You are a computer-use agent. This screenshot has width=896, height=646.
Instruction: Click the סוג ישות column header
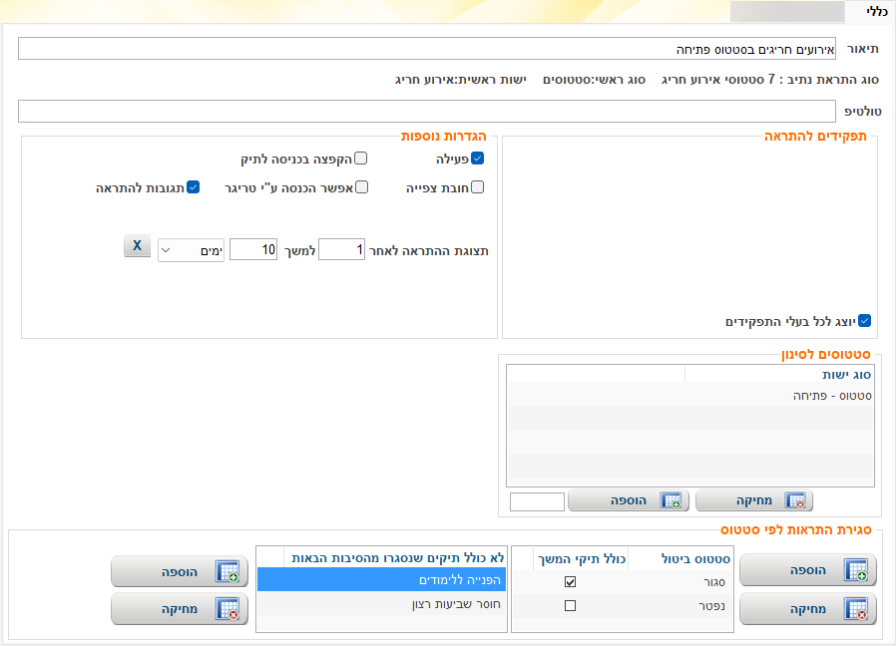[779, 375]
